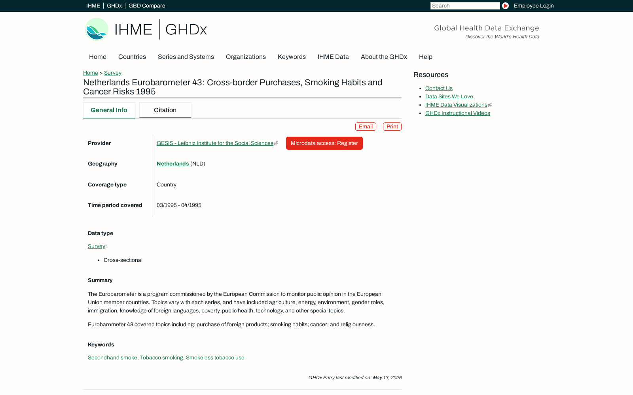633x395 pixels.
Task: Select the General Info tab
Action: pos(109,110)
